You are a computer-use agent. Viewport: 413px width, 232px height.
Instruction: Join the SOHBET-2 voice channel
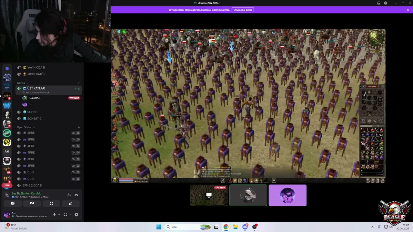click(49, 119)
